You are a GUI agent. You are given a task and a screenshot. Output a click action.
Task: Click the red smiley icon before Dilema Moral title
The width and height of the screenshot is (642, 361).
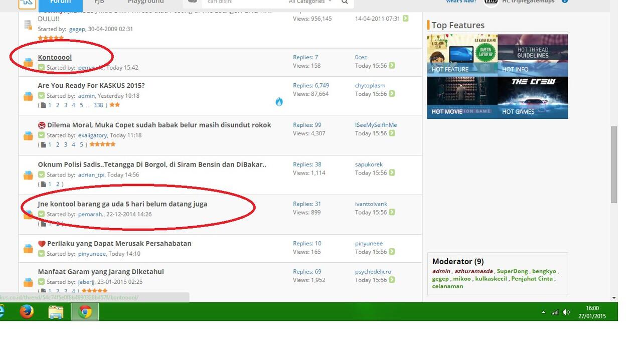click(42, 125)
